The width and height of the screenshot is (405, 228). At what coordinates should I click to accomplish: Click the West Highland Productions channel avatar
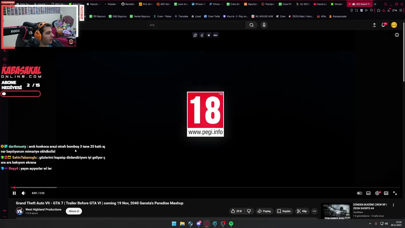(20, 211)
